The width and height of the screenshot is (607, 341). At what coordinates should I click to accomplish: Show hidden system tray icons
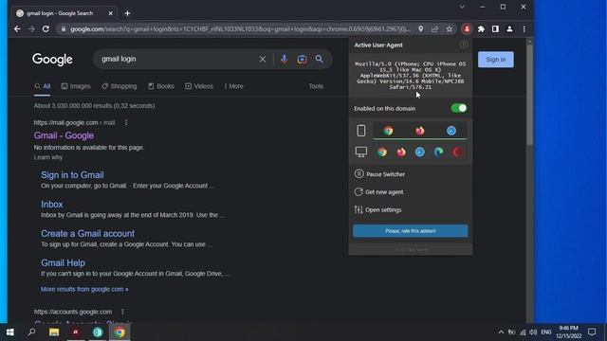click(501, 332)
